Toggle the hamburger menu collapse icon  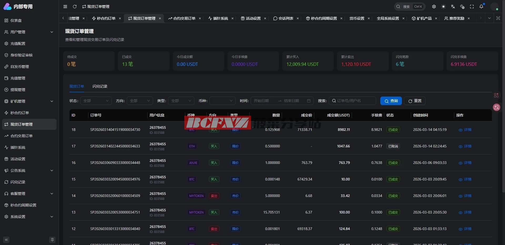point(65,7)
